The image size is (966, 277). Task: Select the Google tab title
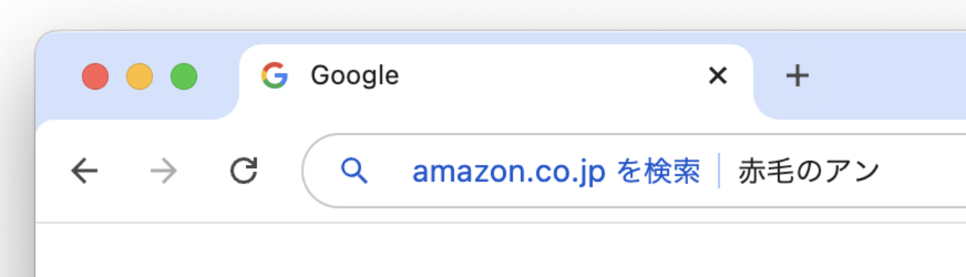pyautogui.click(x=354, y=75)
